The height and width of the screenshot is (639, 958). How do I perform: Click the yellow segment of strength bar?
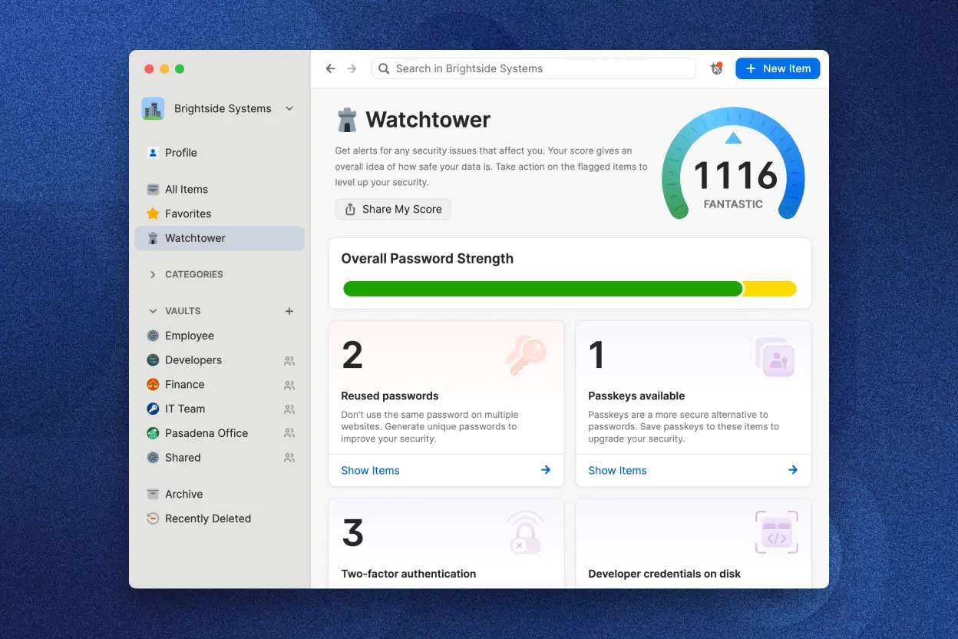tap(771, 289)
